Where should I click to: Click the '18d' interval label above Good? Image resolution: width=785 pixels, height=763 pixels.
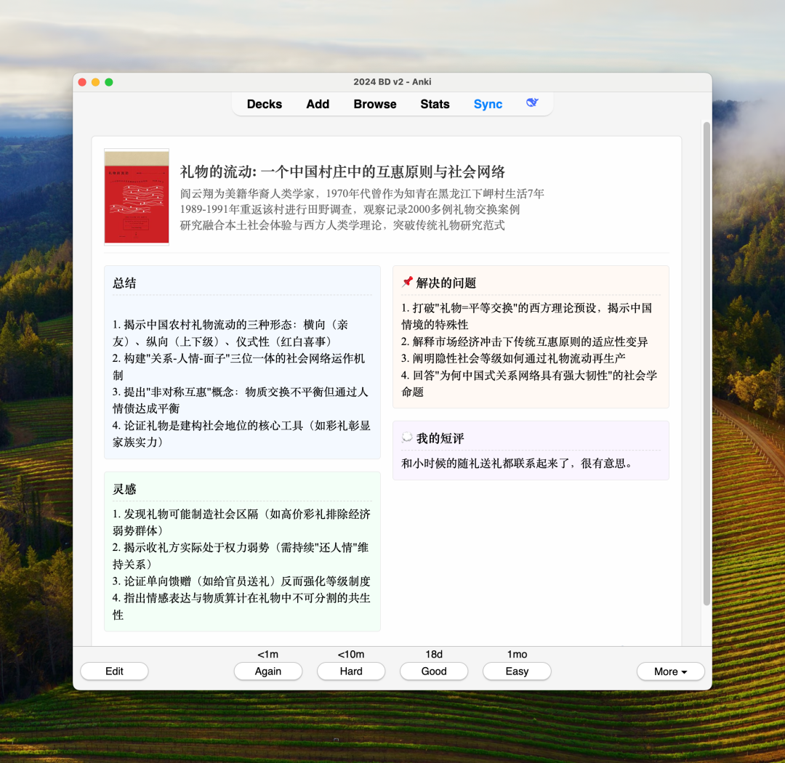pos(434,654)
